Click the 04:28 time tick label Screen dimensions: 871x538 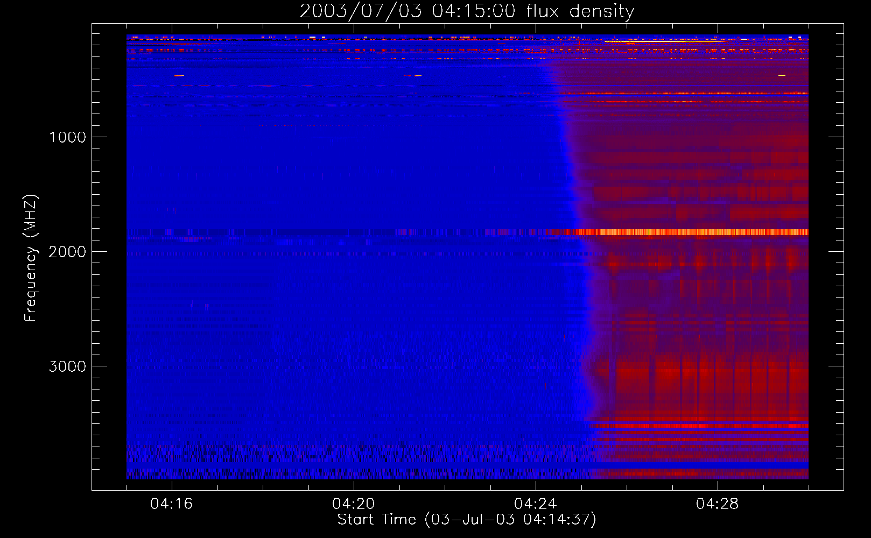(x=718, y=504)
